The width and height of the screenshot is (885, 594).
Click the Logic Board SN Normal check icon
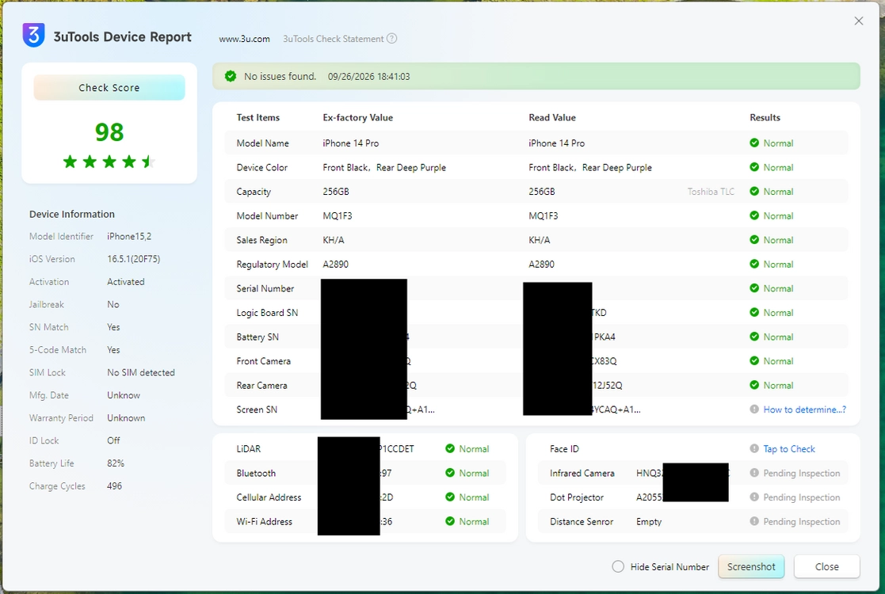754,313
